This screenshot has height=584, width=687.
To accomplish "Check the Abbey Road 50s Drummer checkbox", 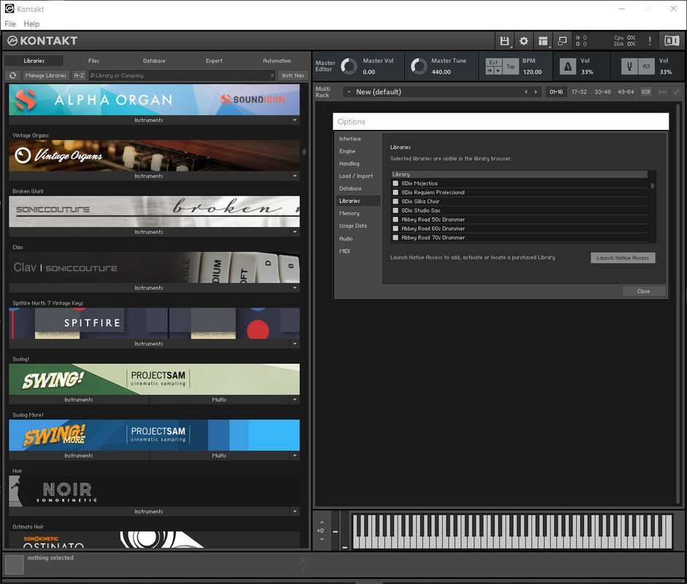I will tap(395, 219).
